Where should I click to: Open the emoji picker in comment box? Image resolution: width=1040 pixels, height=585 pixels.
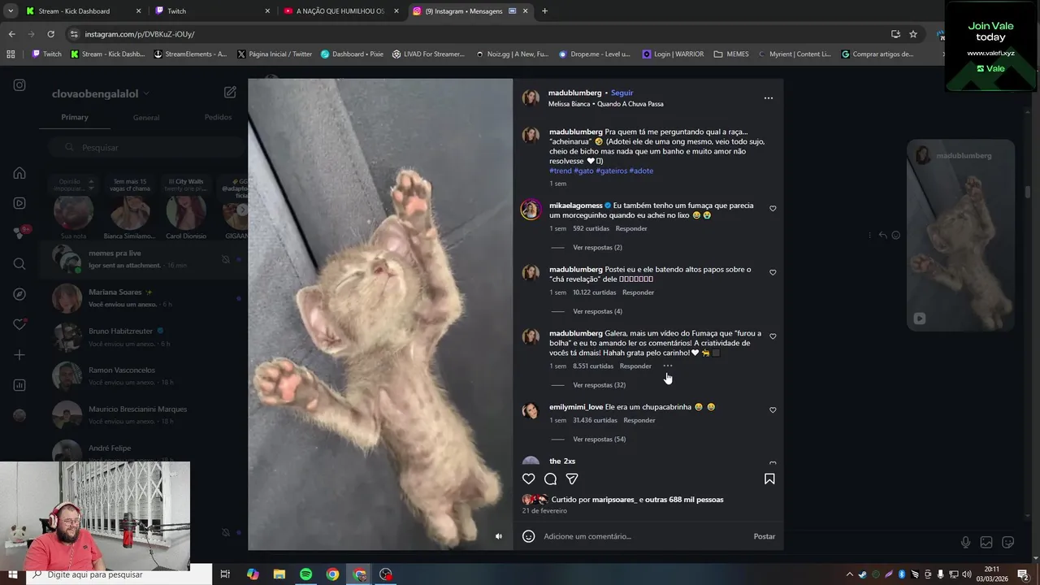pyautogui.click(x=528, y=536)
